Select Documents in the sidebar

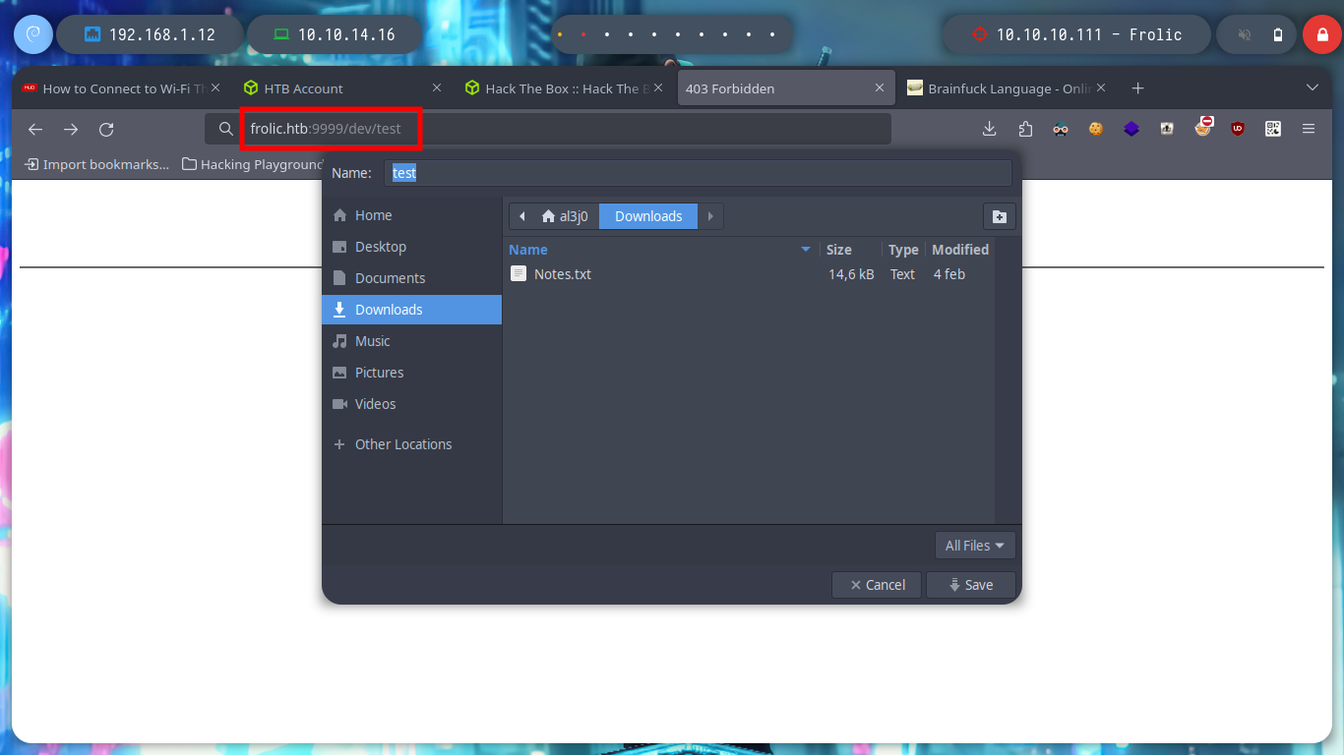tap(390, 278)
